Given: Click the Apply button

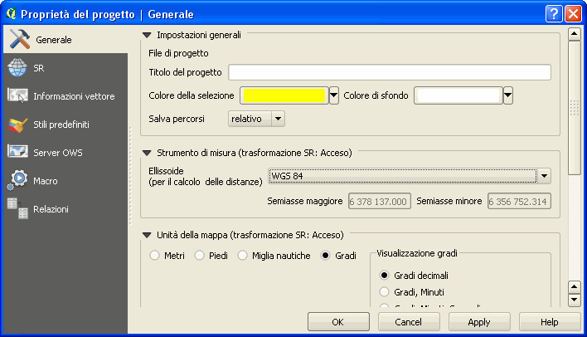Looking at the screenshot, I should coord(478,321).
